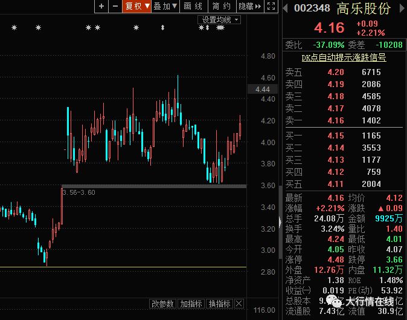Click the stock name 高乐股份
The width and height of the screenshot is (407, 320).
tap(364, 8)
